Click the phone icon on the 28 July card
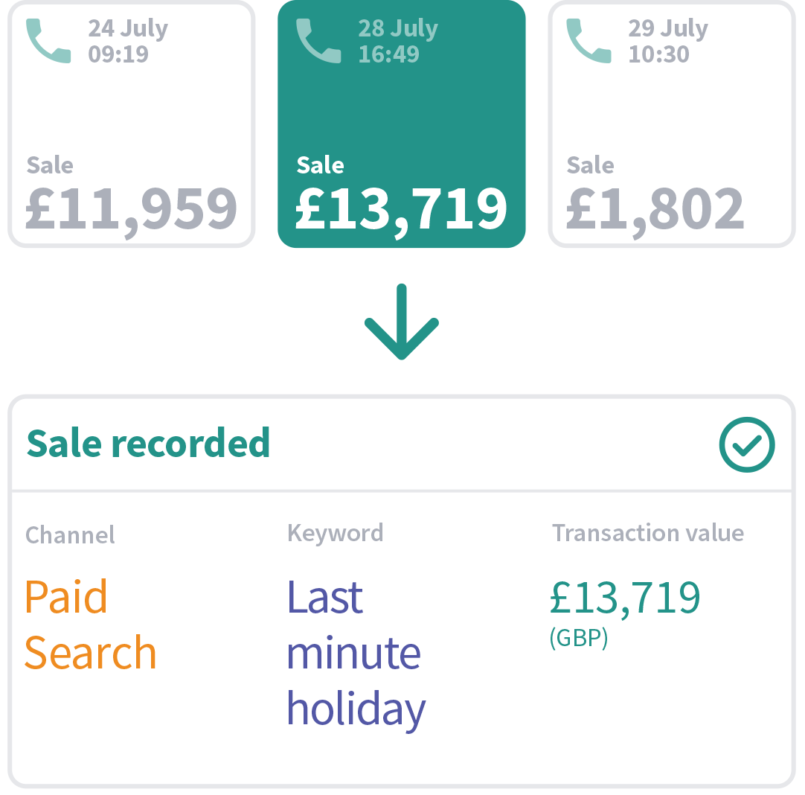The width and height of the screenshot is (805, 795). (319, 42)
